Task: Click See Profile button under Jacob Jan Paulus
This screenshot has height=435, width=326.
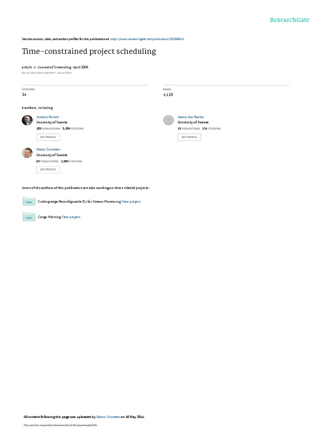Action: click(189, 137)
